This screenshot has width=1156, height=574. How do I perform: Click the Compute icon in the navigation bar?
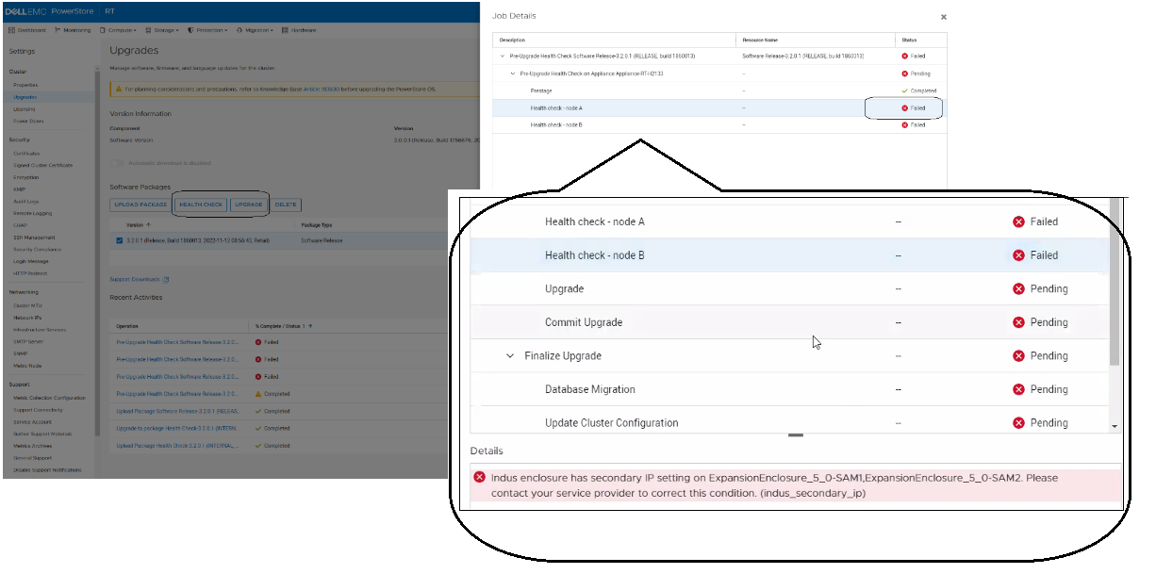tap(104, 29)
